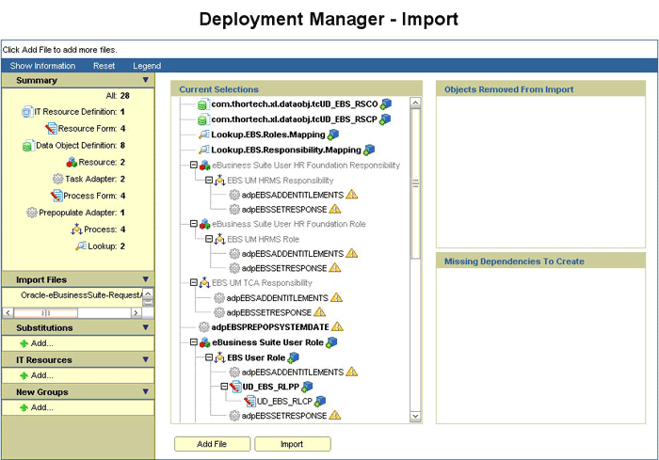Click the Prepopulate Adapter gear icon
The height and width of the screenshot is (460, 659).
click(x=32, y=213)
